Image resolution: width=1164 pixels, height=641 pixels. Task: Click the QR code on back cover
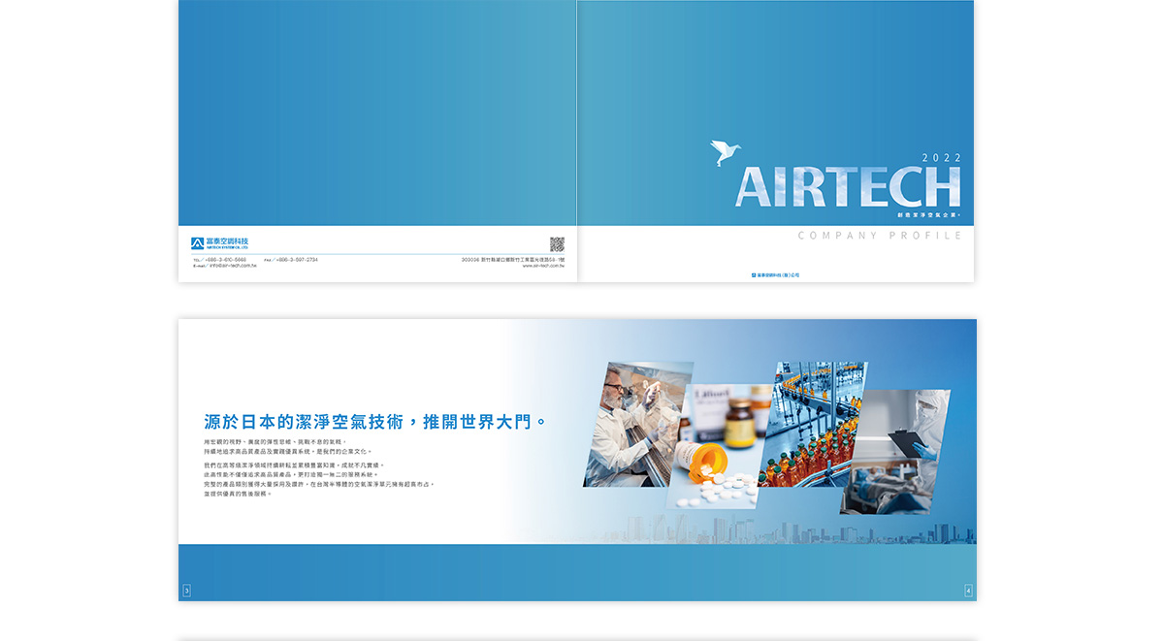click(x=557, y=244)
